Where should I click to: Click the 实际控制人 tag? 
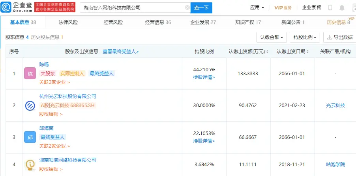tap(72, 73)
